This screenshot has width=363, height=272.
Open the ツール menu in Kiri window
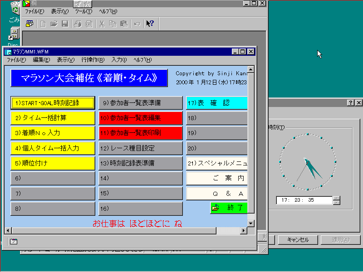pyautogui.click(x=83, y=11)
